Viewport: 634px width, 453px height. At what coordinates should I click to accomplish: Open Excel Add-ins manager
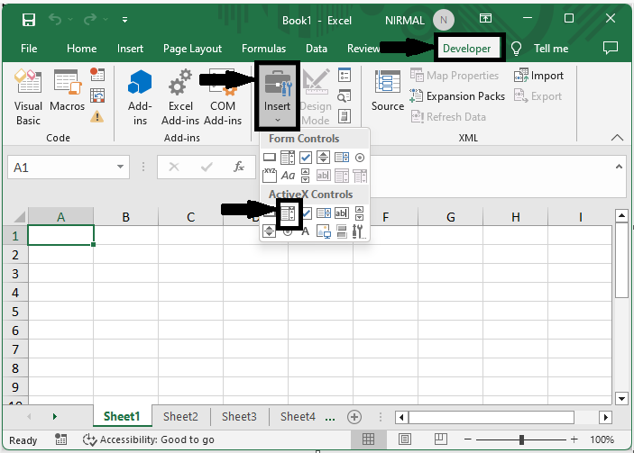(x=180, y=97)
